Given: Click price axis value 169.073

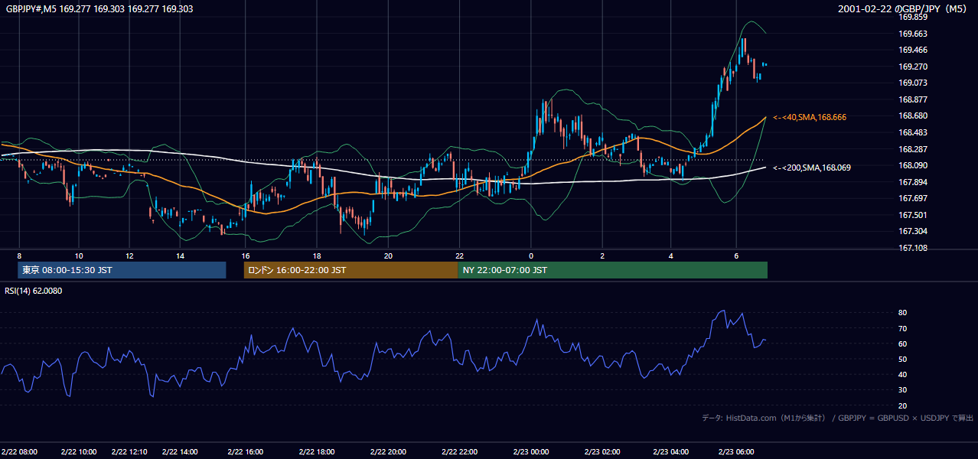Looking at the screenshot, I should (x=913, y=83).
